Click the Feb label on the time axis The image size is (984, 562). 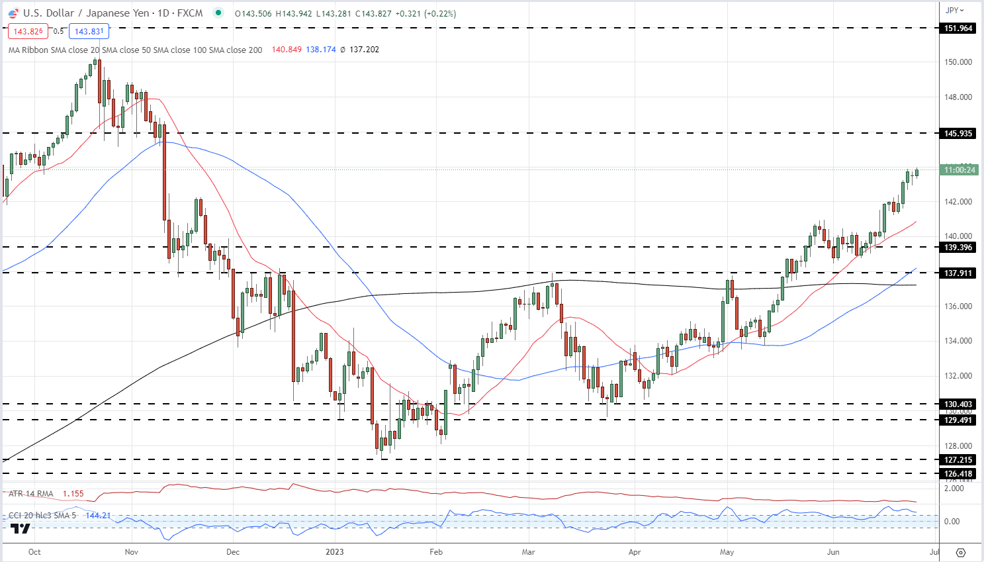point(435,552)
